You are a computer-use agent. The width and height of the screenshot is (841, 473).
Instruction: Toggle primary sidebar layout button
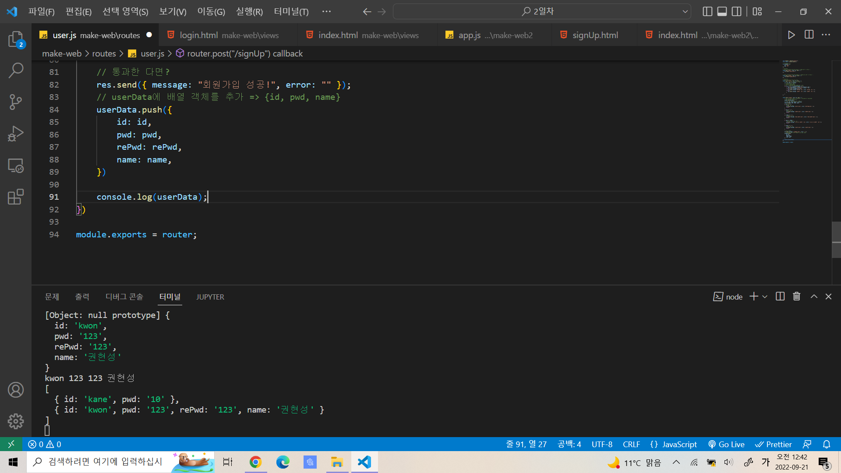click(x=707, y=11)
